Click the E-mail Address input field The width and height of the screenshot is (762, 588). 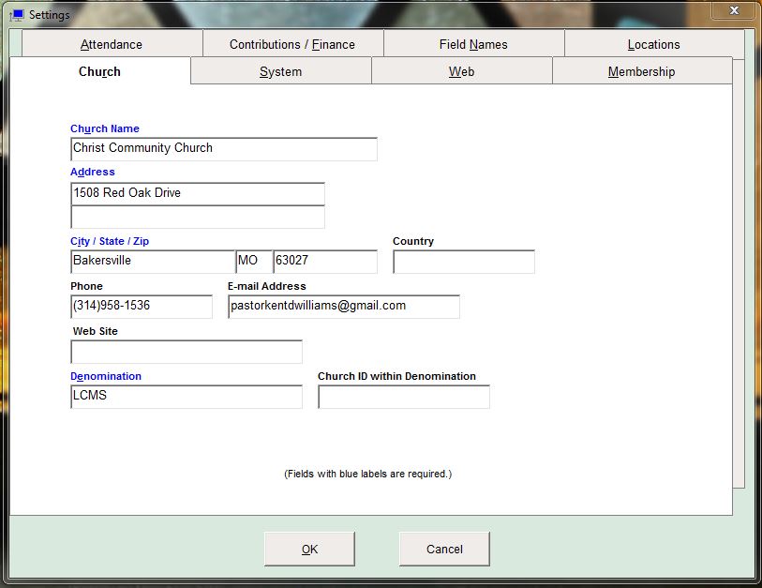(343, 307)
